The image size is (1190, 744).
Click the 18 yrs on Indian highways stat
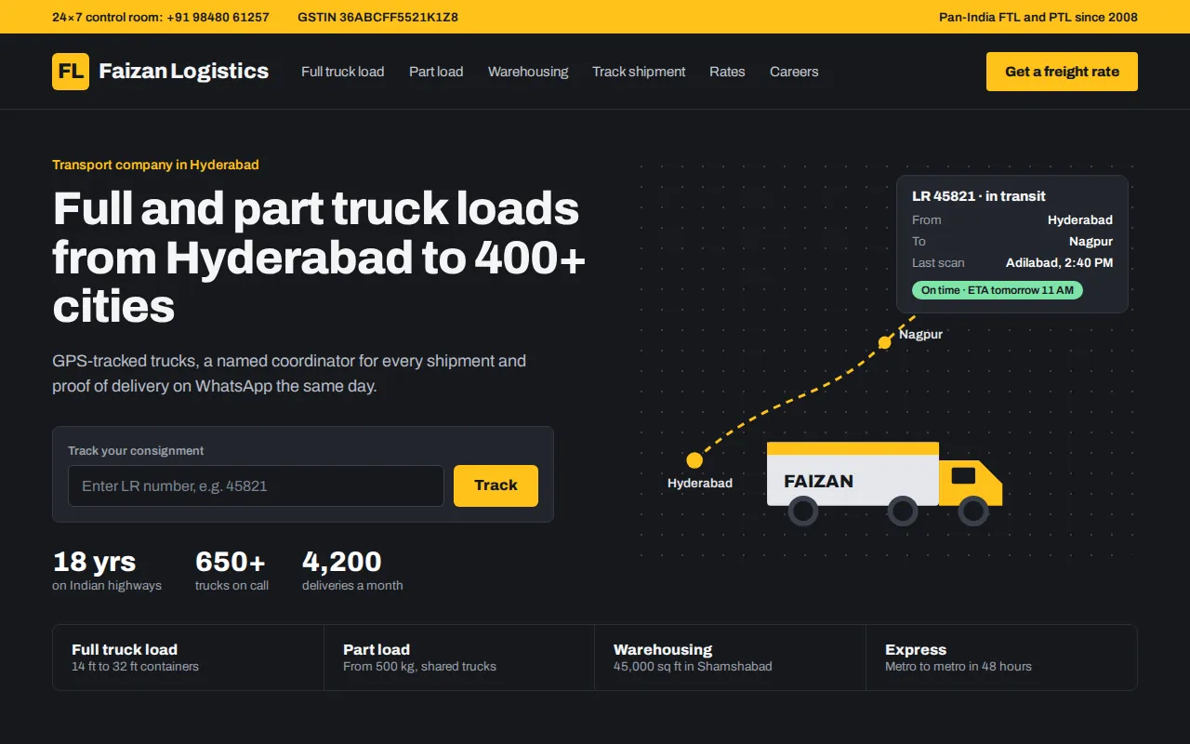coord(107,571)
